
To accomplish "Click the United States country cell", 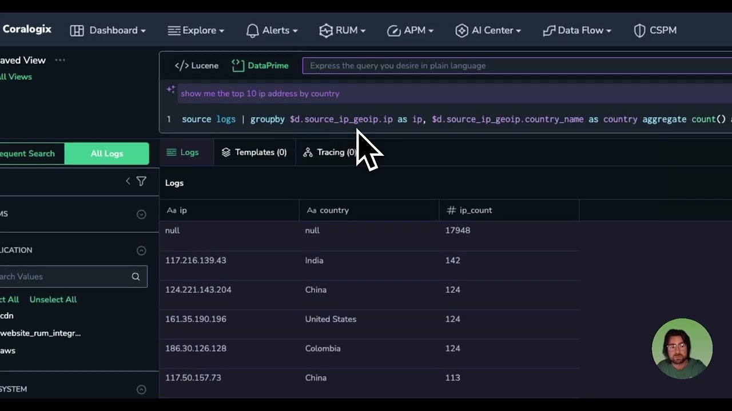I will [331, 319].
